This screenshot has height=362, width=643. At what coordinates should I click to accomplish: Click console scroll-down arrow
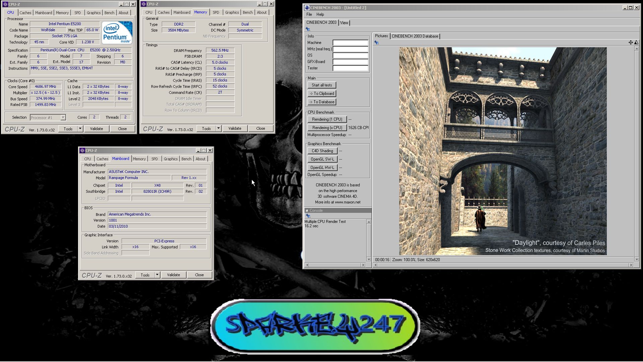[369, 259]
